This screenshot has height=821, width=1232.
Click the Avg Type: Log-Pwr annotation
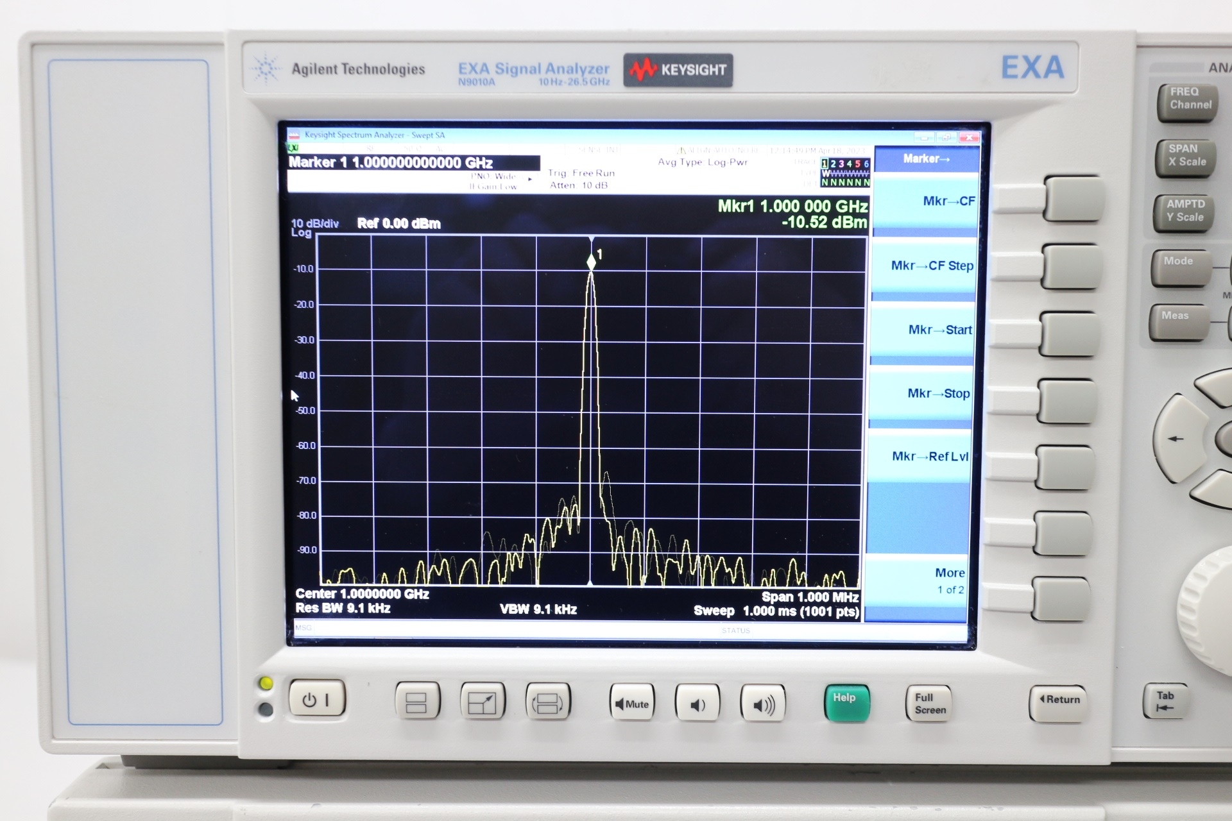(x=703, y=162)
